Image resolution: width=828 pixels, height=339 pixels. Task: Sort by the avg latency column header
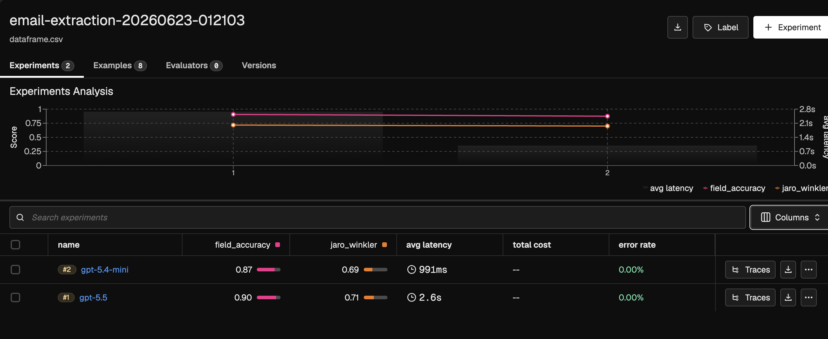tap(429, 245)
